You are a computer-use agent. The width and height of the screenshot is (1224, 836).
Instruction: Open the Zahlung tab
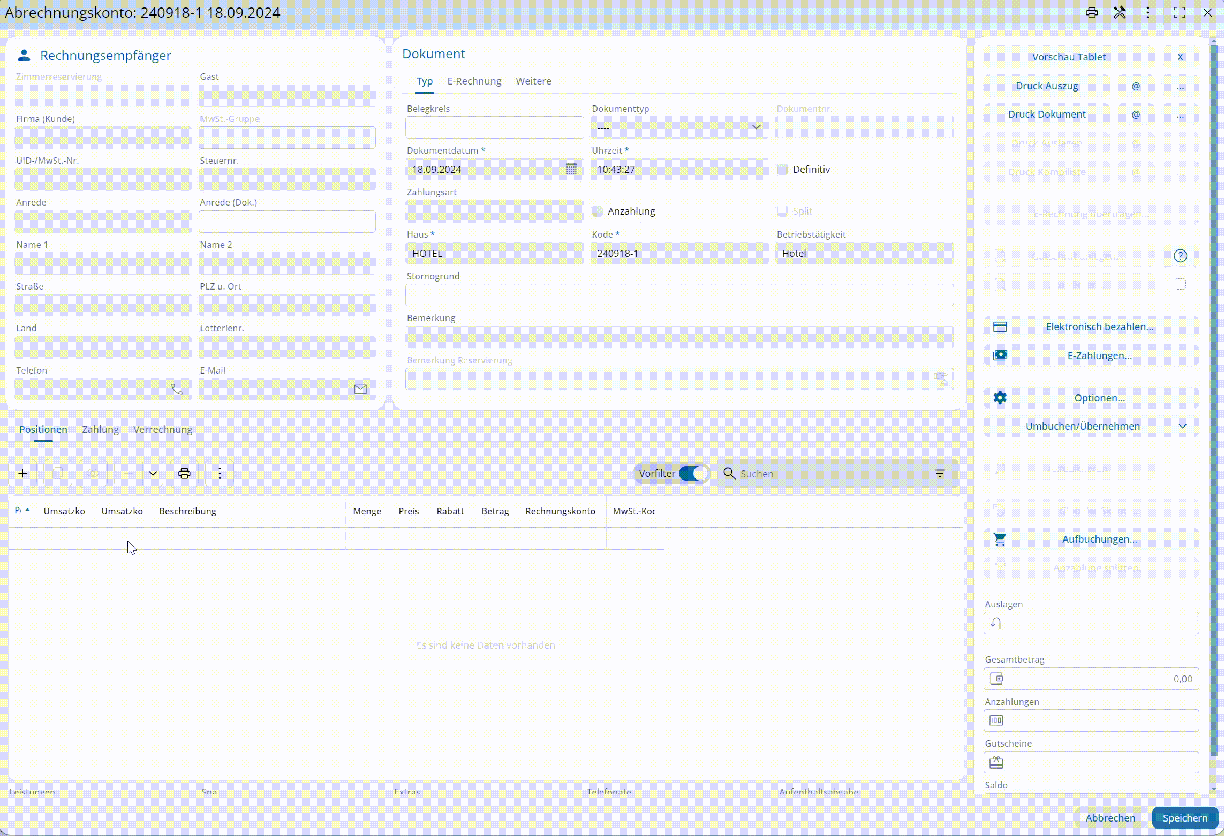coord(100,429)
